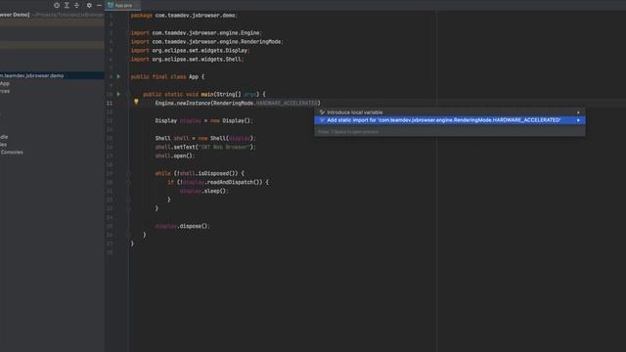Select the project root 'Demo]' row
The width and height of the screenshot is (626, 352).
(x=52, y=15)
